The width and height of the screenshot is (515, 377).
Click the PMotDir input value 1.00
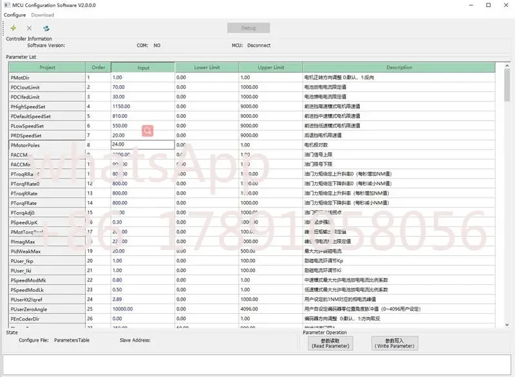click(117, 77)
